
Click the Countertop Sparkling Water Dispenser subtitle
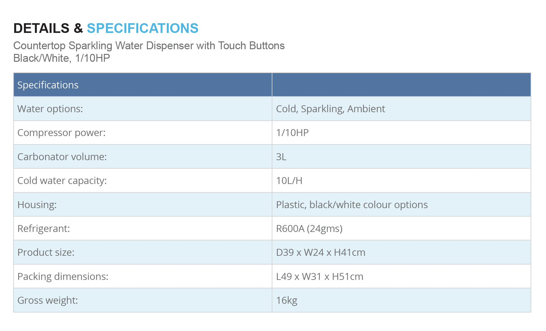[x=149, y=46]
